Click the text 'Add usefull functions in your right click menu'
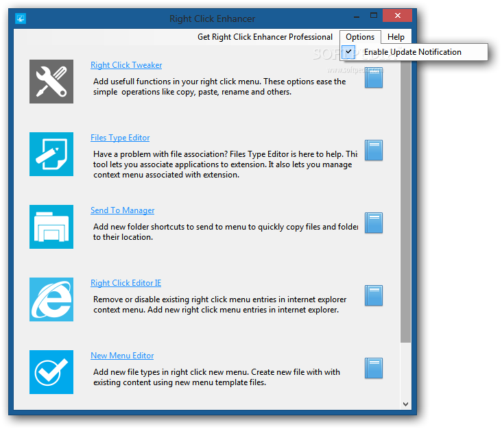The image size is (502, 429). point(177,82)
